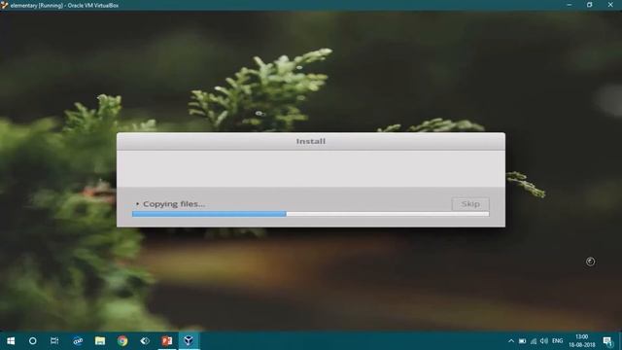The height and width of the screenshot is (350, 622).
Task: Toggle the details bullet beside Copying files
Action: coord(137,204)
